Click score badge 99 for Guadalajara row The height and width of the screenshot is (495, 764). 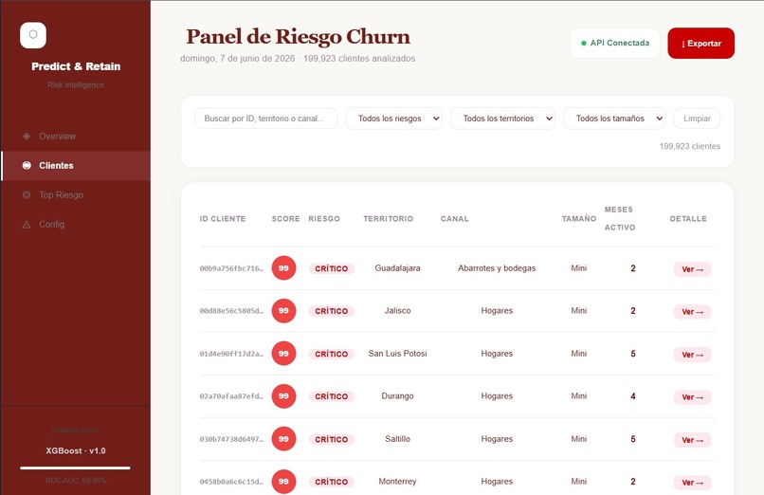[283, 268]
